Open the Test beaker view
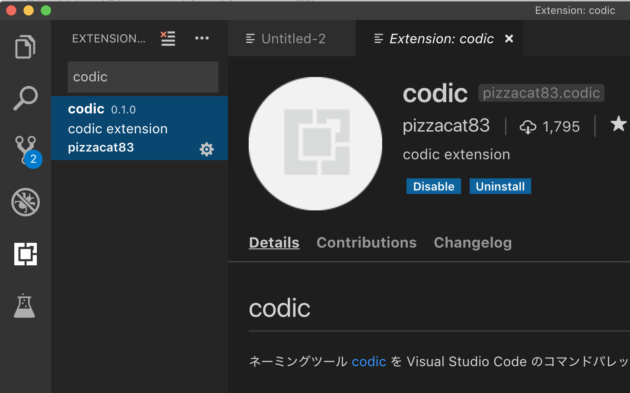The height and width of the screenshot is (393, 630). (x=24, y=306)
